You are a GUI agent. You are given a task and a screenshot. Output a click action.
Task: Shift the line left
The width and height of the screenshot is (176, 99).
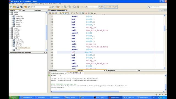(x=80, y=13)
